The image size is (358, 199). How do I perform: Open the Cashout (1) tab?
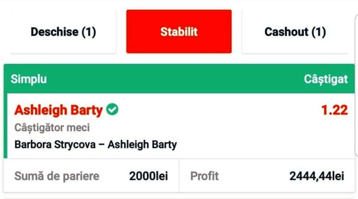(295, 32)
